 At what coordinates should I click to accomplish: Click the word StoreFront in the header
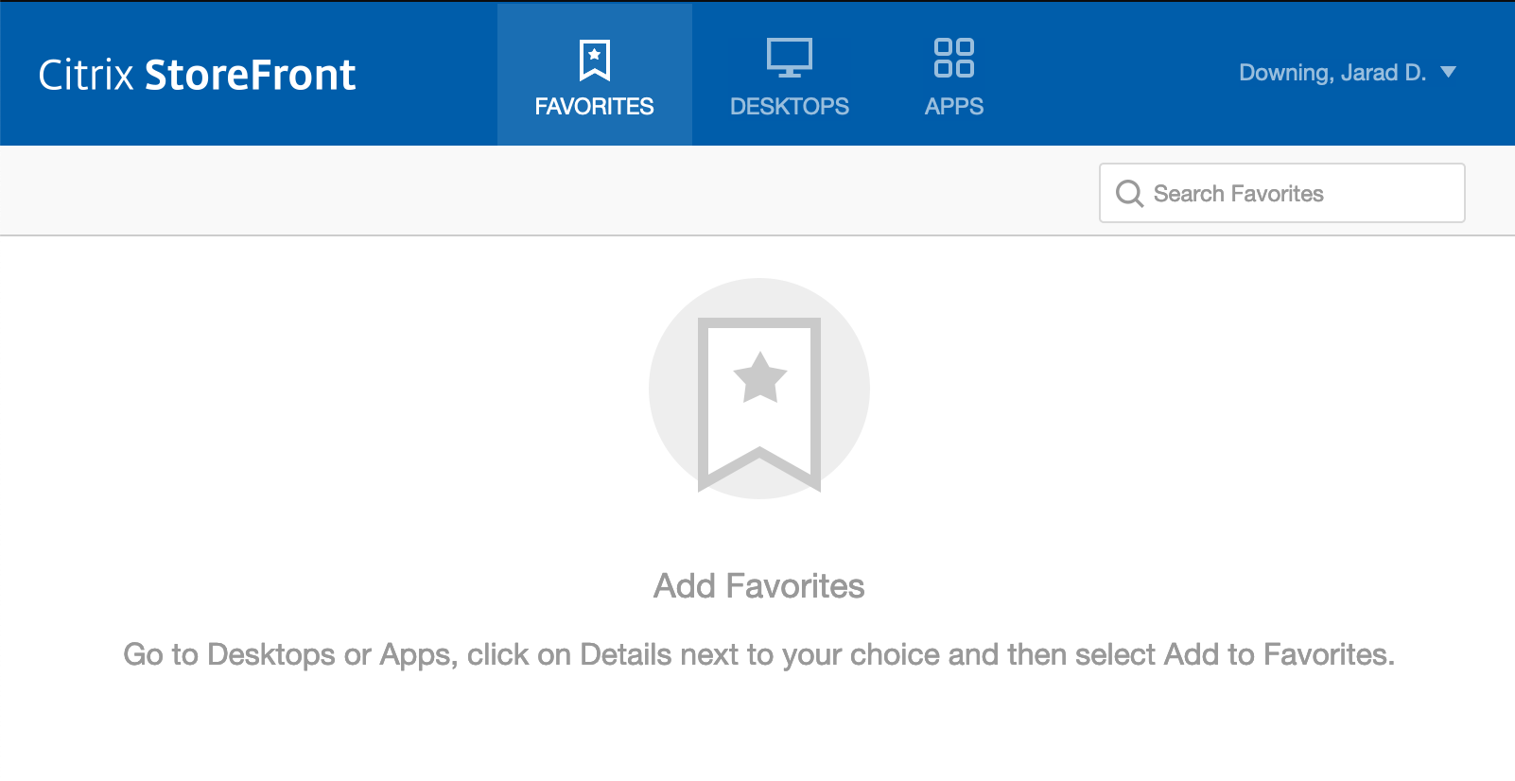[x=251, y=75]
